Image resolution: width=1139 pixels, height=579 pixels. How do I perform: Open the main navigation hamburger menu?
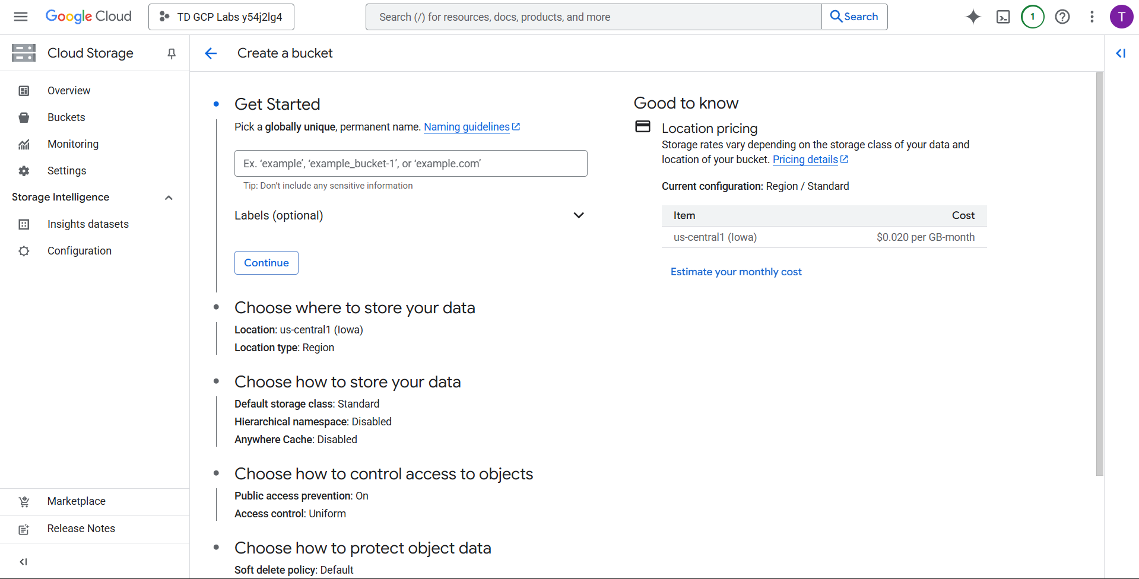(21, 17)
